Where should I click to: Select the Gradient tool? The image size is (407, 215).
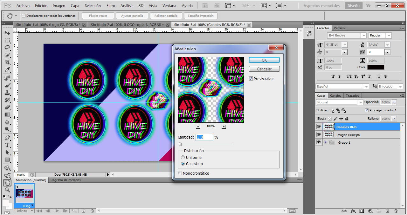pyautogui.click(x=7, y=114)
